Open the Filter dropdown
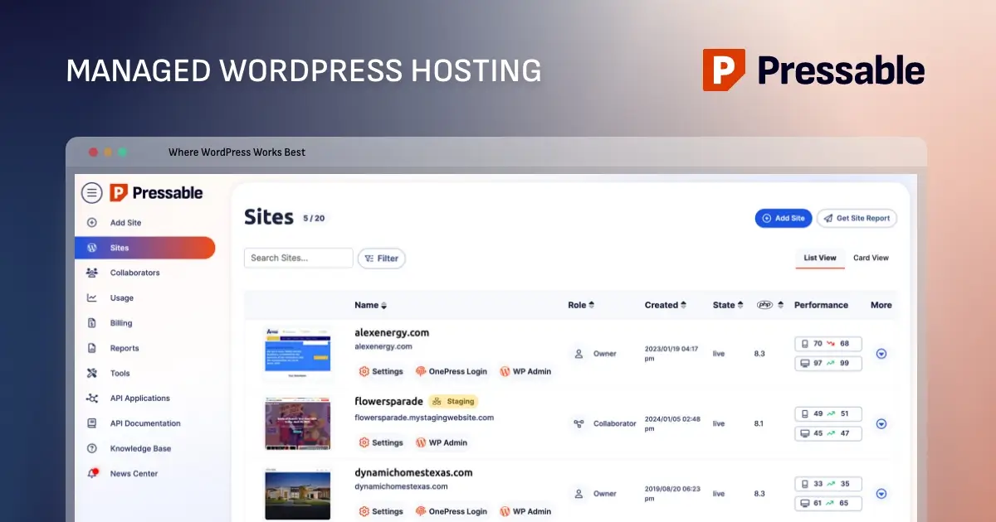Viewport: 996px width, 522px height. click(x=382, y=258)
